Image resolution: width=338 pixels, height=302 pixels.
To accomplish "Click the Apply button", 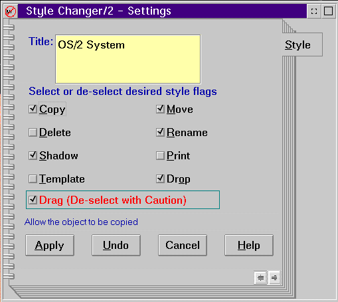I will [x=50, y=246].
